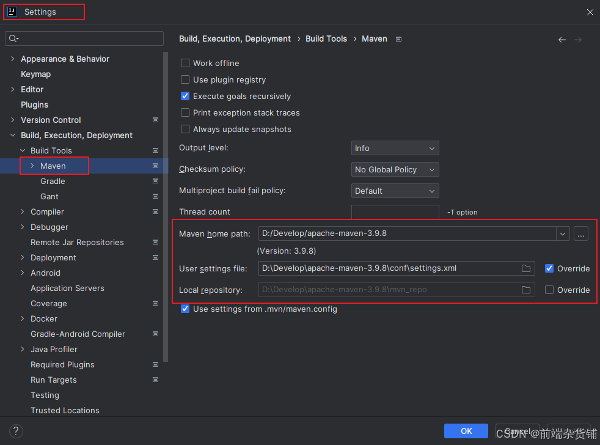The height and width of the screenshot is (445, 600).
Task: Click project-level icon on Version Control row
Action: pyautogui.click(x=155, y=120)
